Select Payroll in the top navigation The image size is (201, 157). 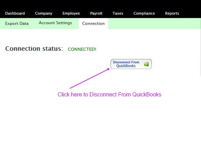[x=96, y=13]
